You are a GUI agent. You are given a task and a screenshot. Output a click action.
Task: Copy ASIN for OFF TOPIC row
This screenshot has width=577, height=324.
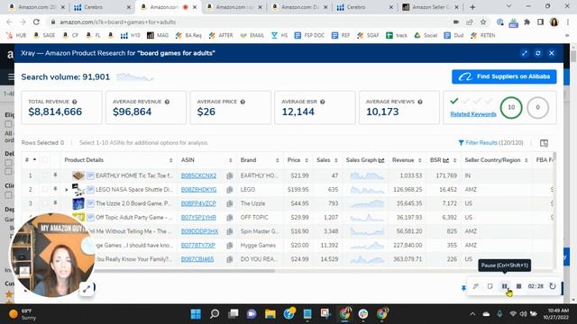[x=230, y=218]
